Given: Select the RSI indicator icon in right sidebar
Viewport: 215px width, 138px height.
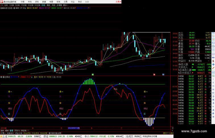Looking at the screenshot, I should pyautogui.click(x=213, y=58).
